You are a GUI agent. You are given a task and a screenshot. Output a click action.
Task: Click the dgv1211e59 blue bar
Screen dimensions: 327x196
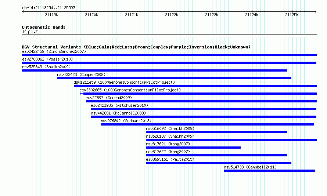(x=195, y=86)
